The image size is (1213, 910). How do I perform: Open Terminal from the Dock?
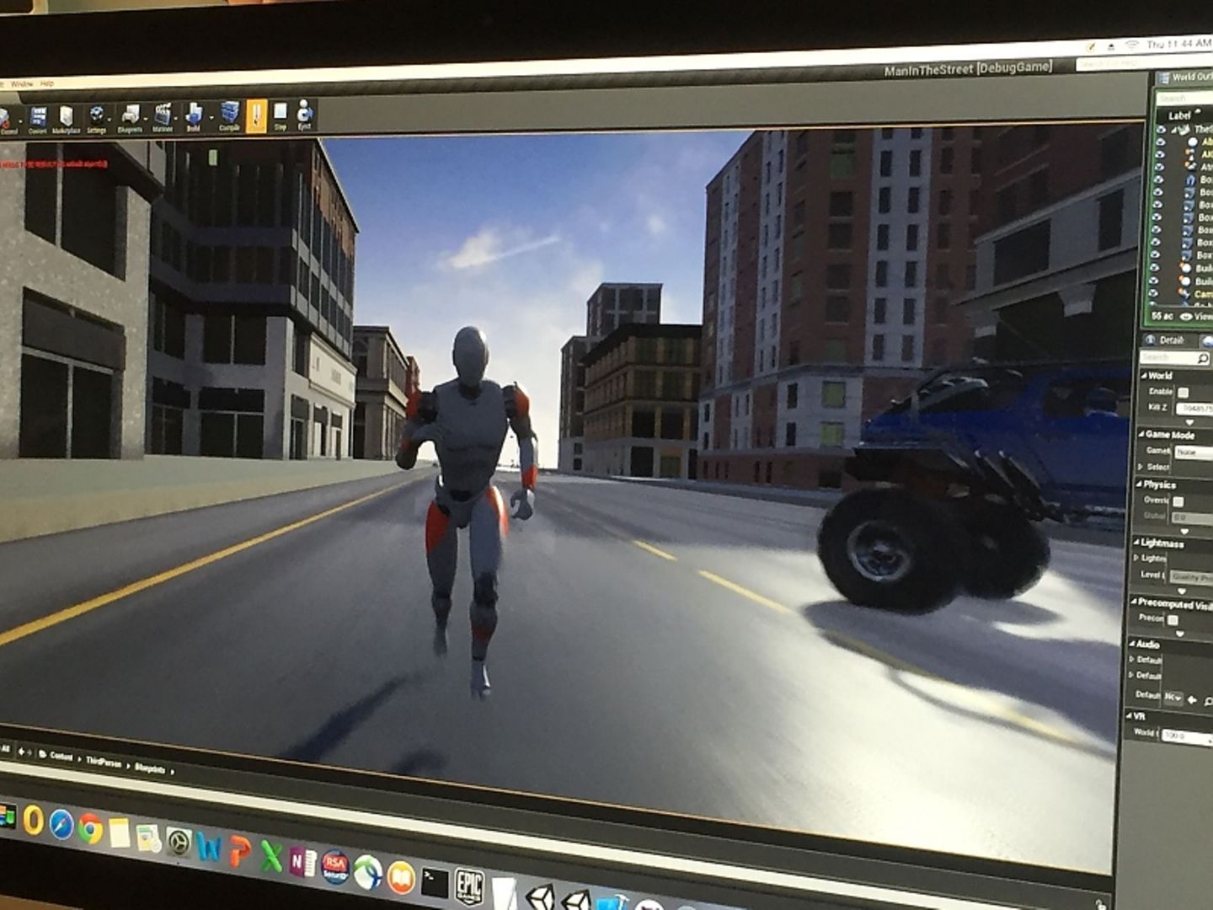[436, 882]
